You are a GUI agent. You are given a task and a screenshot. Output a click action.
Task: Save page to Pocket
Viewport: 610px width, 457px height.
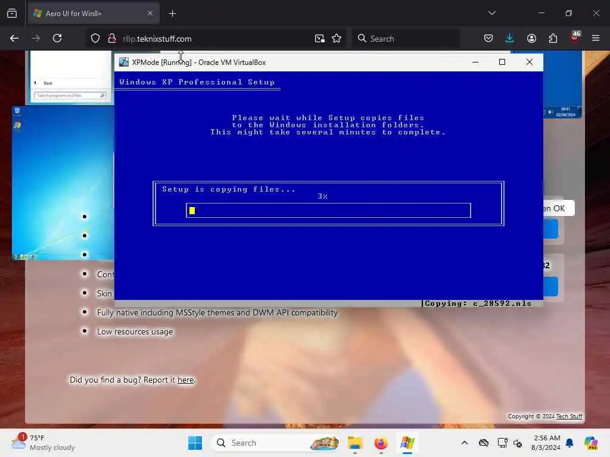(x=488, y=38)
